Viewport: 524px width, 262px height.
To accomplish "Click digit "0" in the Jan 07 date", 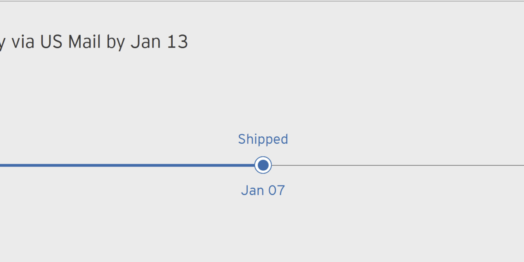I will [273, 190].
